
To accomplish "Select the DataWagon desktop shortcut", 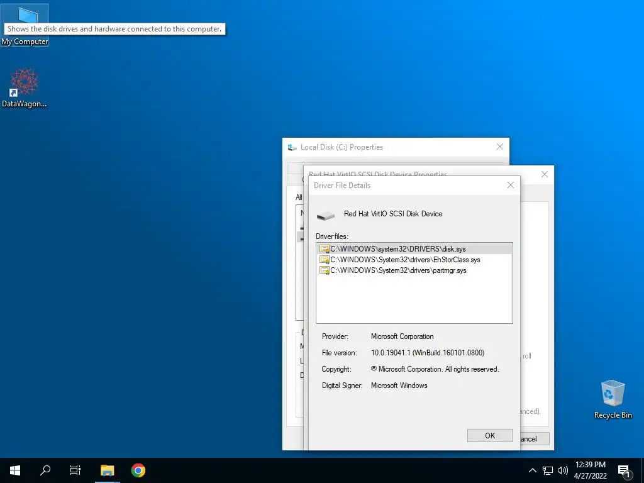I will tap(25, 88).
